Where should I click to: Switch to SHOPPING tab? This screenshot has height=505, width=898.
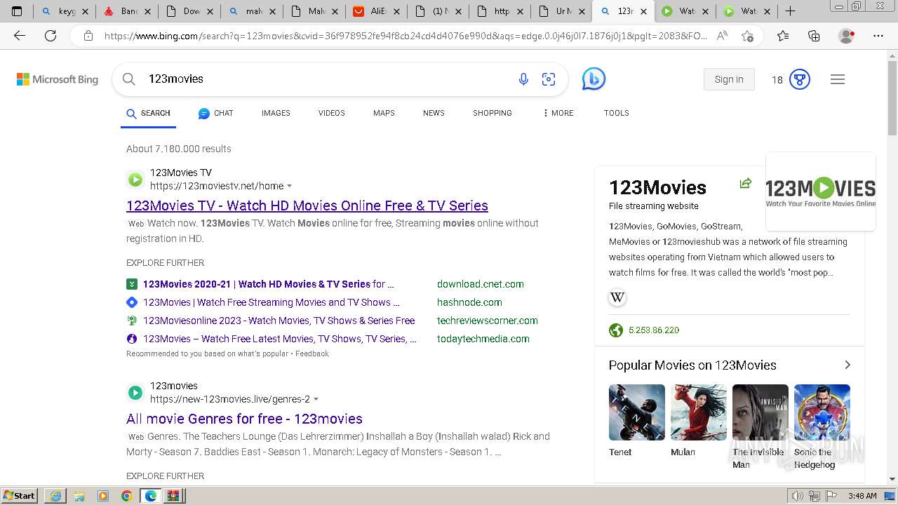pos(492,113)
